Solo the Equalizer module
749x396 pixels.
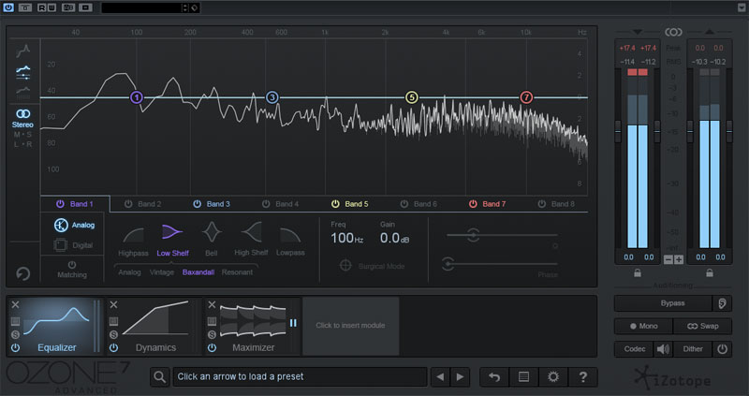pyautogui.click(x=15, y=334)
